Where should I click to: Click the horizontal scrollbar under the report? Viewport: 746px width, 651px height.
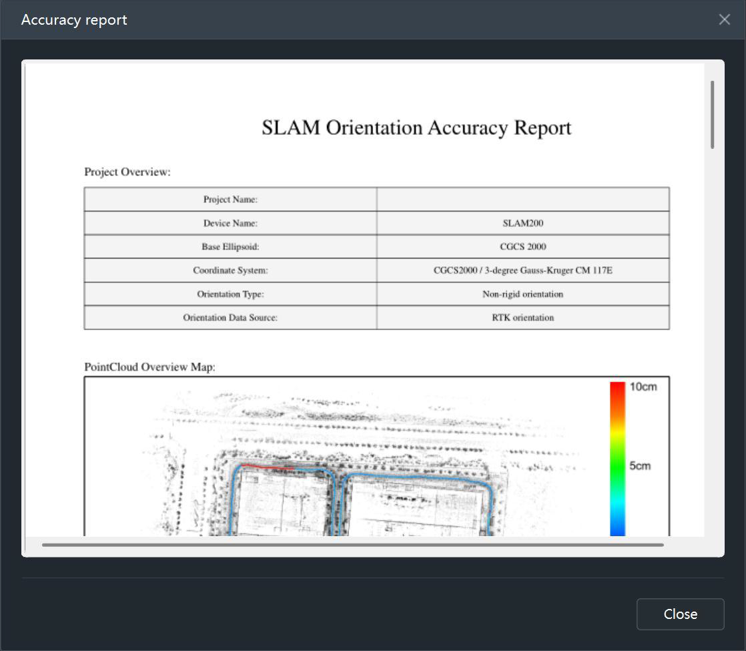[352, 545]
